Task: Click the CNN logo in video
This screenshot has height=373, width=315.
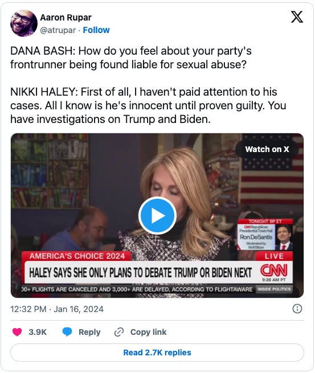Action: (273, 270)
